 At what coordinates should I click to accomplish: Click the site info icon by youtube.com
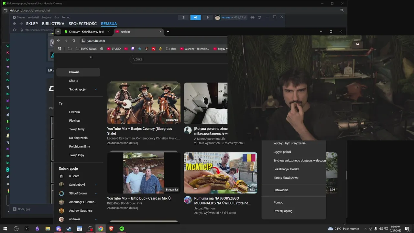[83, 41]
